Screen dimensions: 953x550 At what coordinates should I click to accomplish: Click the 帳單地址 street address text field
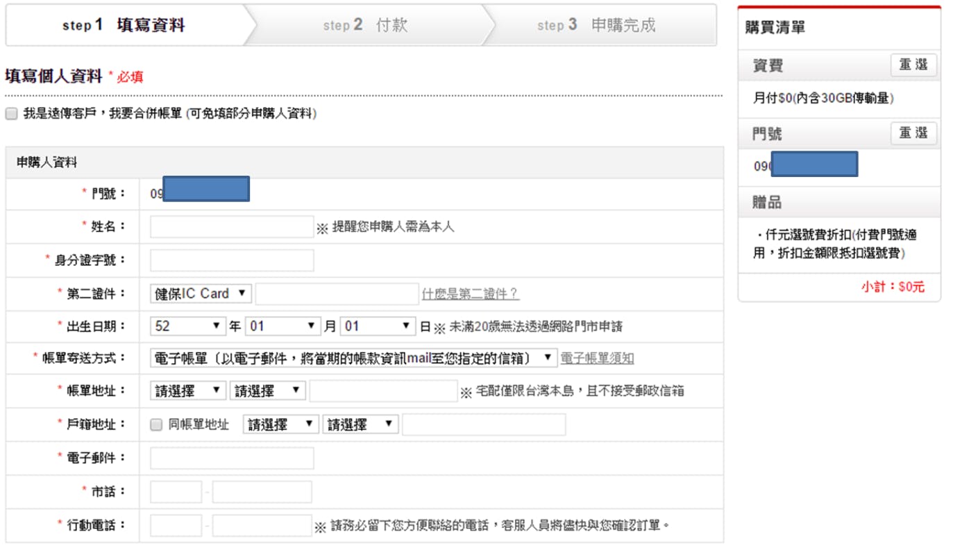pos(383,391)
